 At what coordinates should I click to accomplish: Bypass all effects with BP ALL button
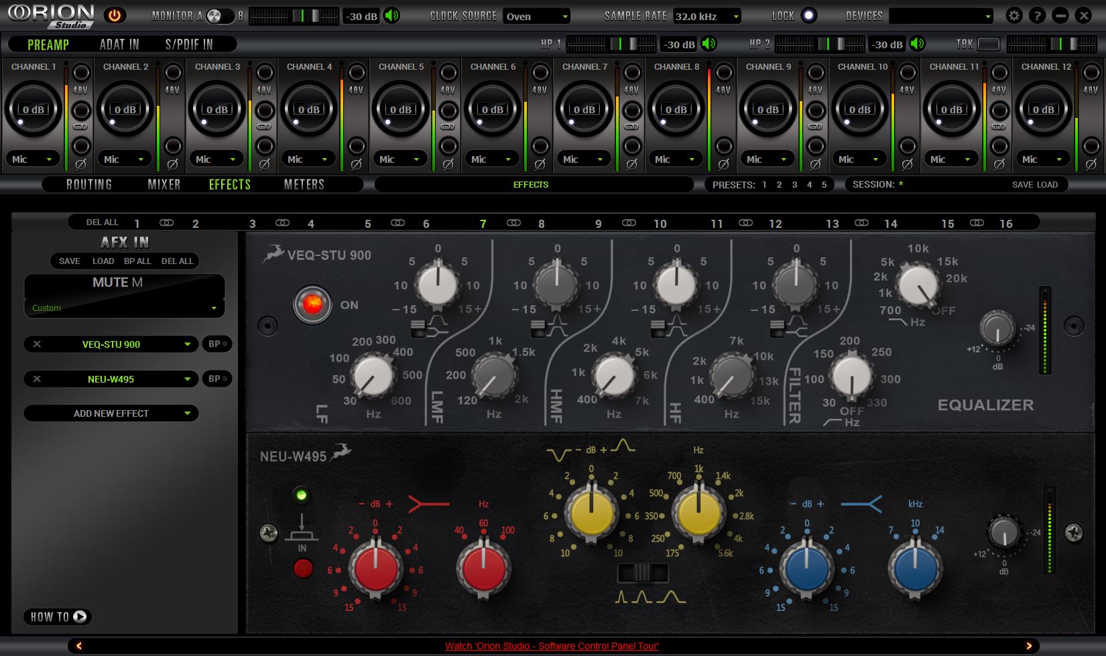[138, 261]
